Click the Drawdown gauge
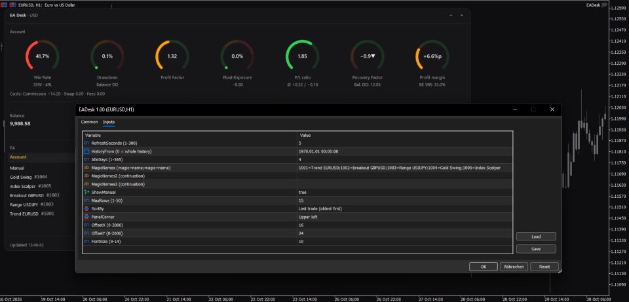629x302 pixels. tap(107, 56)
